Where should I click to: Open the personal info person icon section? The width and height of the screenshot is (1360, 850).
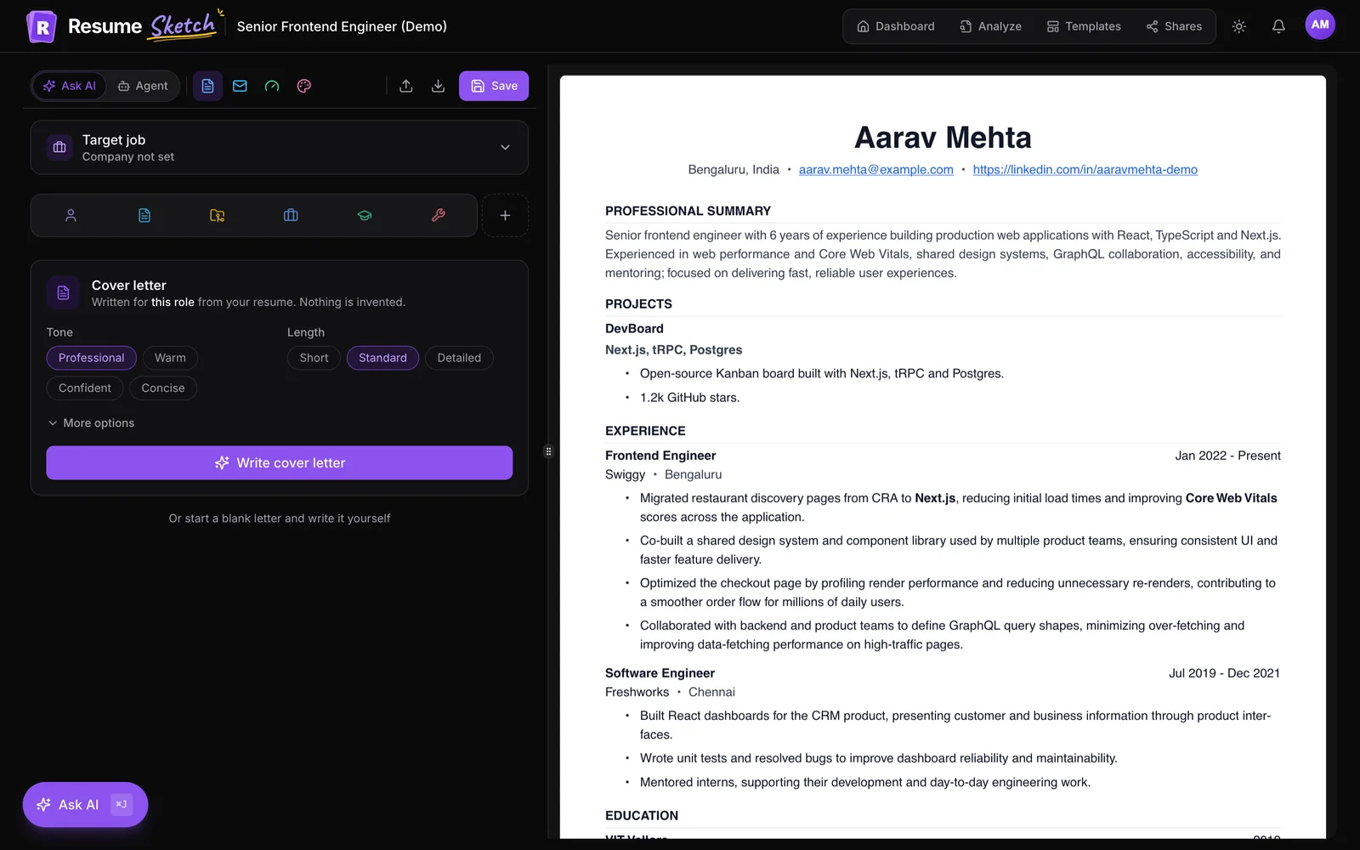tap(71, 215)
